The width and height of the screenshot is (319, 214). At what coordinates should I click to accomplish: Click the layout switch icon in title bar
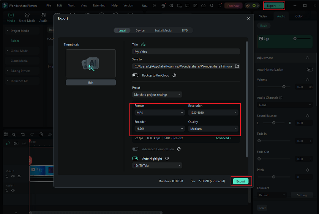187,5
